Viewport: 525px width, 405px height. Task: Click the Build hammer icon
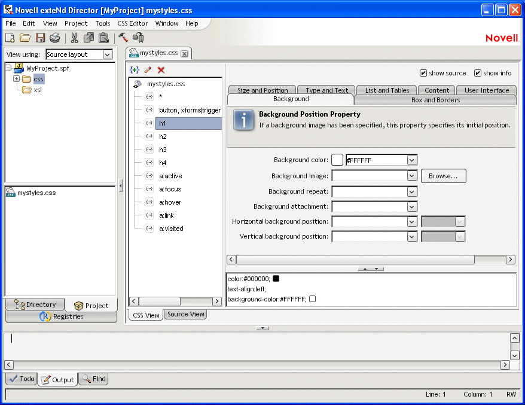(123, 38)
